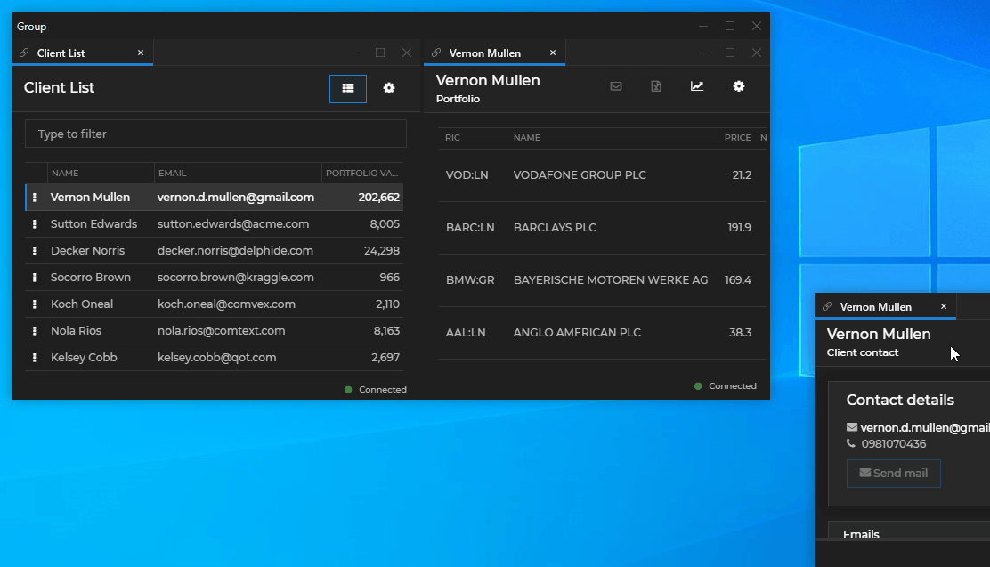Open Portfolio settings gear icon
The width and height of the screenshot is (990, 567).
point(738,86)
